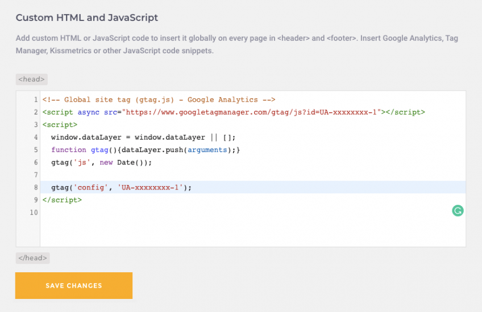Click the window.dataLayer assignment on line 4
Viewport: 482px width, 312px height.
143,137
